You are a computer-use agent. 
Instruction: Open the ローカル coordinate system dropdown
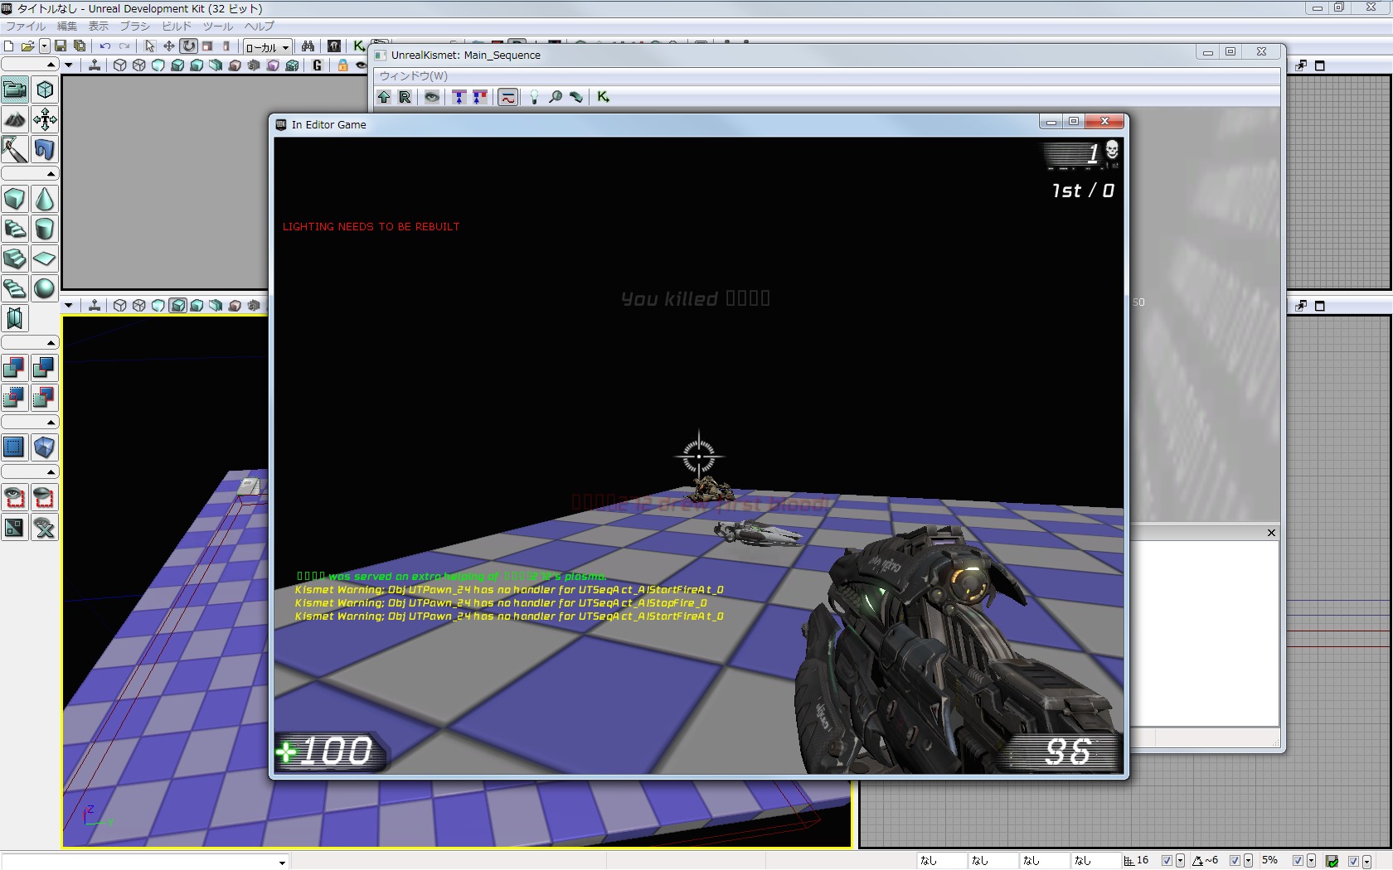click(x=267, y=47)
